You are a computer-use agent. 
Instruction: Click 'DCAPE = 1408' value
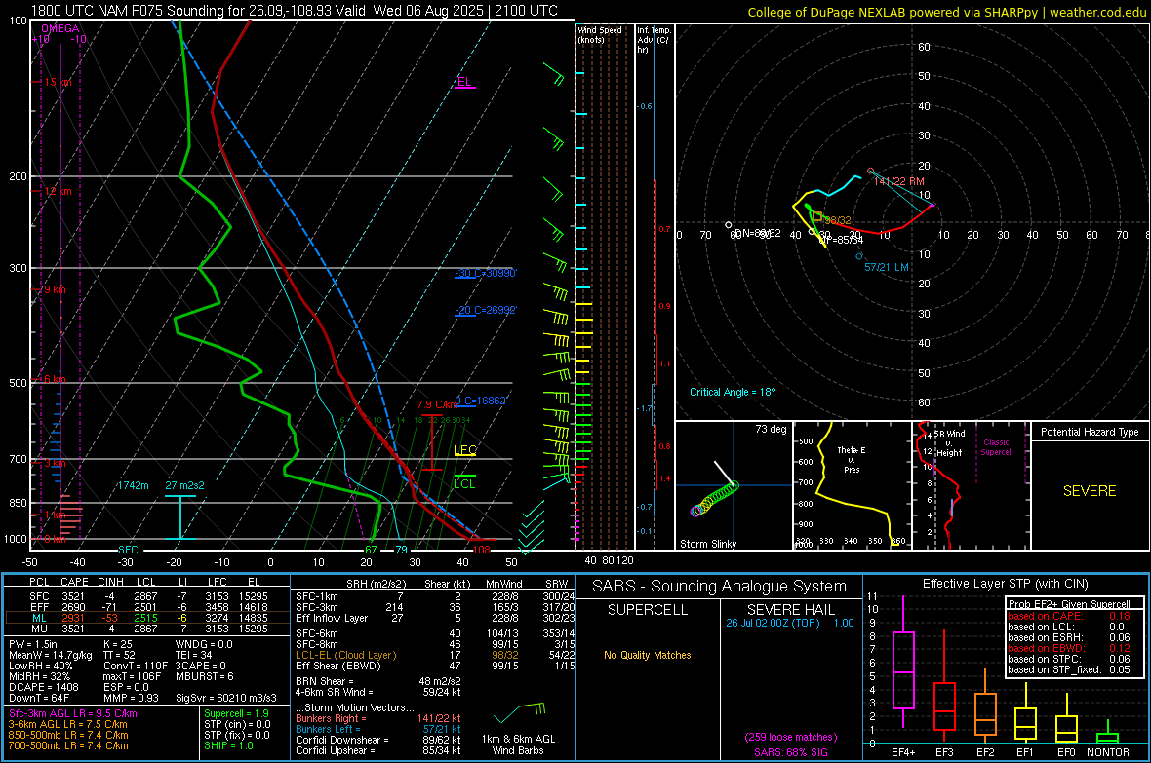click(43, 687)
